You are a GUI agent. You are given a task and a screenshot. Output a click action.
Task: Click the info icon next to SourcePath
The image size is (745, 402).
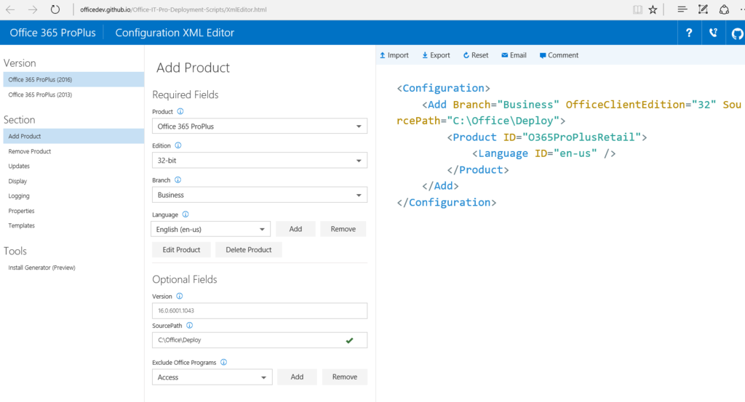tap(190, 326)
